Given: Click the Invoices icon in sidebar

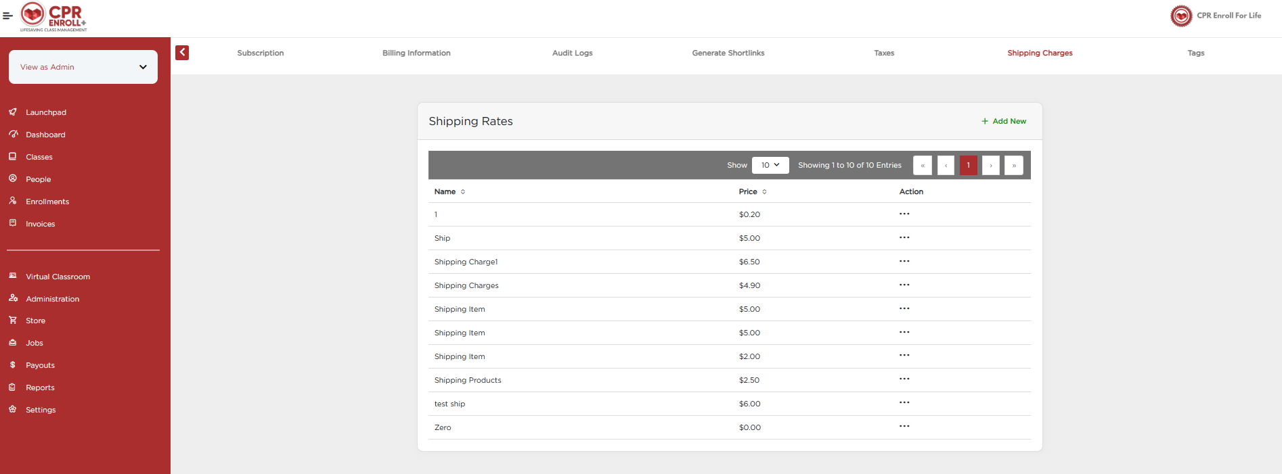Looking at the screenshot, I should (13, 224).
